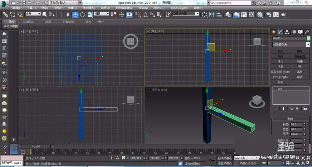This screenshot has width=312, height=167.
Task: Click the green object color swatch
Action: tap(309, 38)
